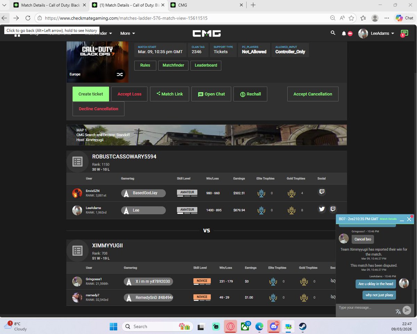Open Discord from the taskbar
Screen dimensions: 417x334
pos(273,326)
